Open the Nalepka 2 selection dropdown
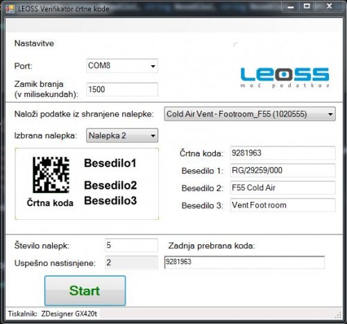 point(122,135)
